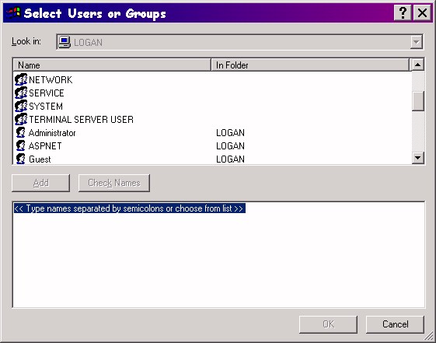Click the names entry text box
Viewport: 436px width, 343px height.
pos(219,254)
